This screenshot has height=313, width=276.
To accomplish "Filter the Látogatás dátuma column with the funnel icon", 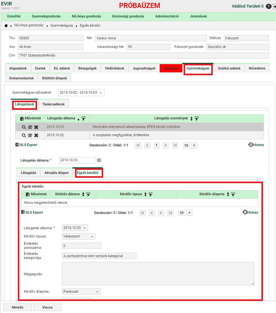I will coord(84,119).
